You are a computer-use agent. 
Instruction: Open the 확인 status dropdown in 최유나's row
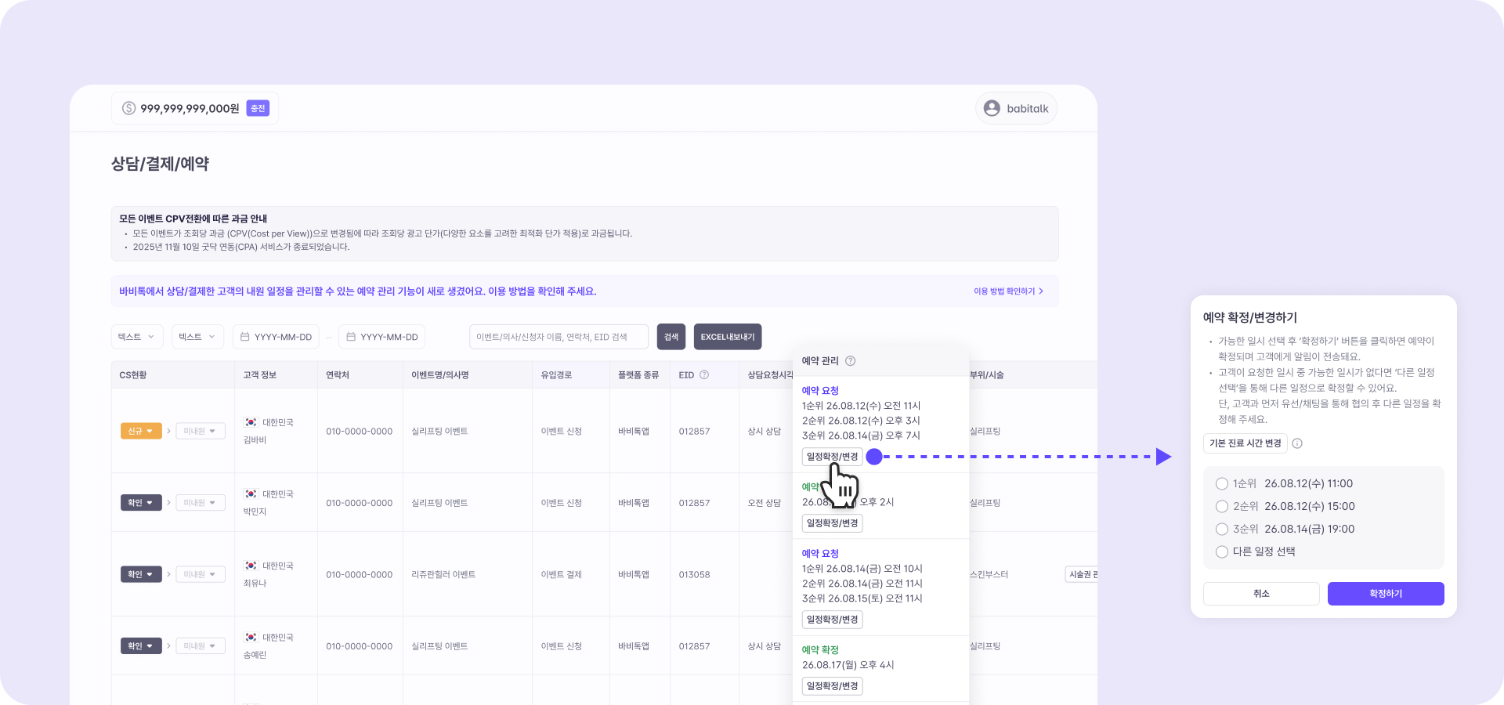point(141,574)
